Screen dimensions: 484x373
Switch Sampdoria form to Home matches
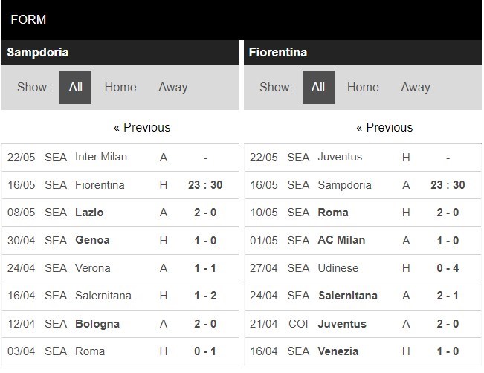[120, 87]
